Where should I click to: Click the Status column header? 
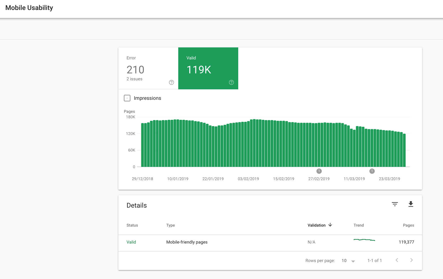pos(132,225)
